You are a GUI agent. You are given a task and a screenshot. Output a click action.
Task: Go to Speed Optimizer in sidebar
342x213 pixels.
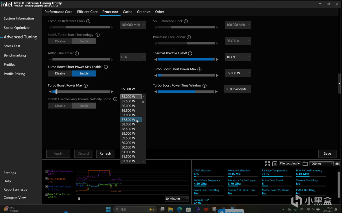[17, 28]
